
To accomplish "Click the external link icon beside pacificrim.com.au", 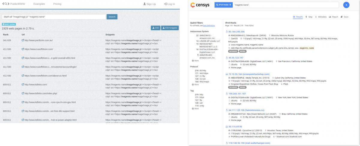I will [x=23, y=40].
